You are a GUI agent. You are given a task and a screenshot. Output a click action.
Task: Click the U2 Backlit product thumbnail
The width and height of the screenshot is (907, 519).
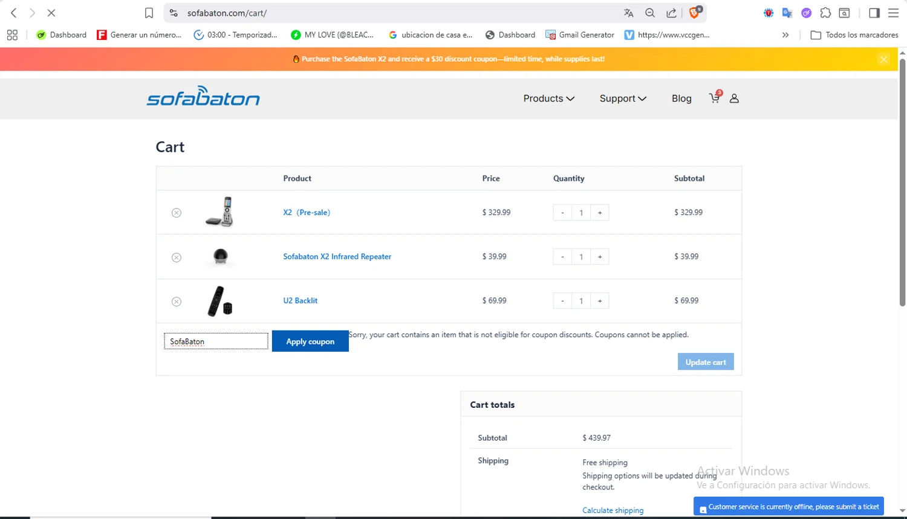coord(220,301)
